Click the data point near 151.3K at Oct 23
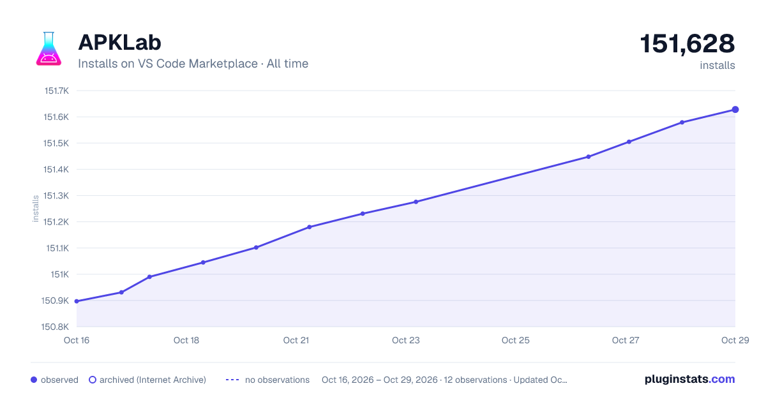 coord(416,202)
